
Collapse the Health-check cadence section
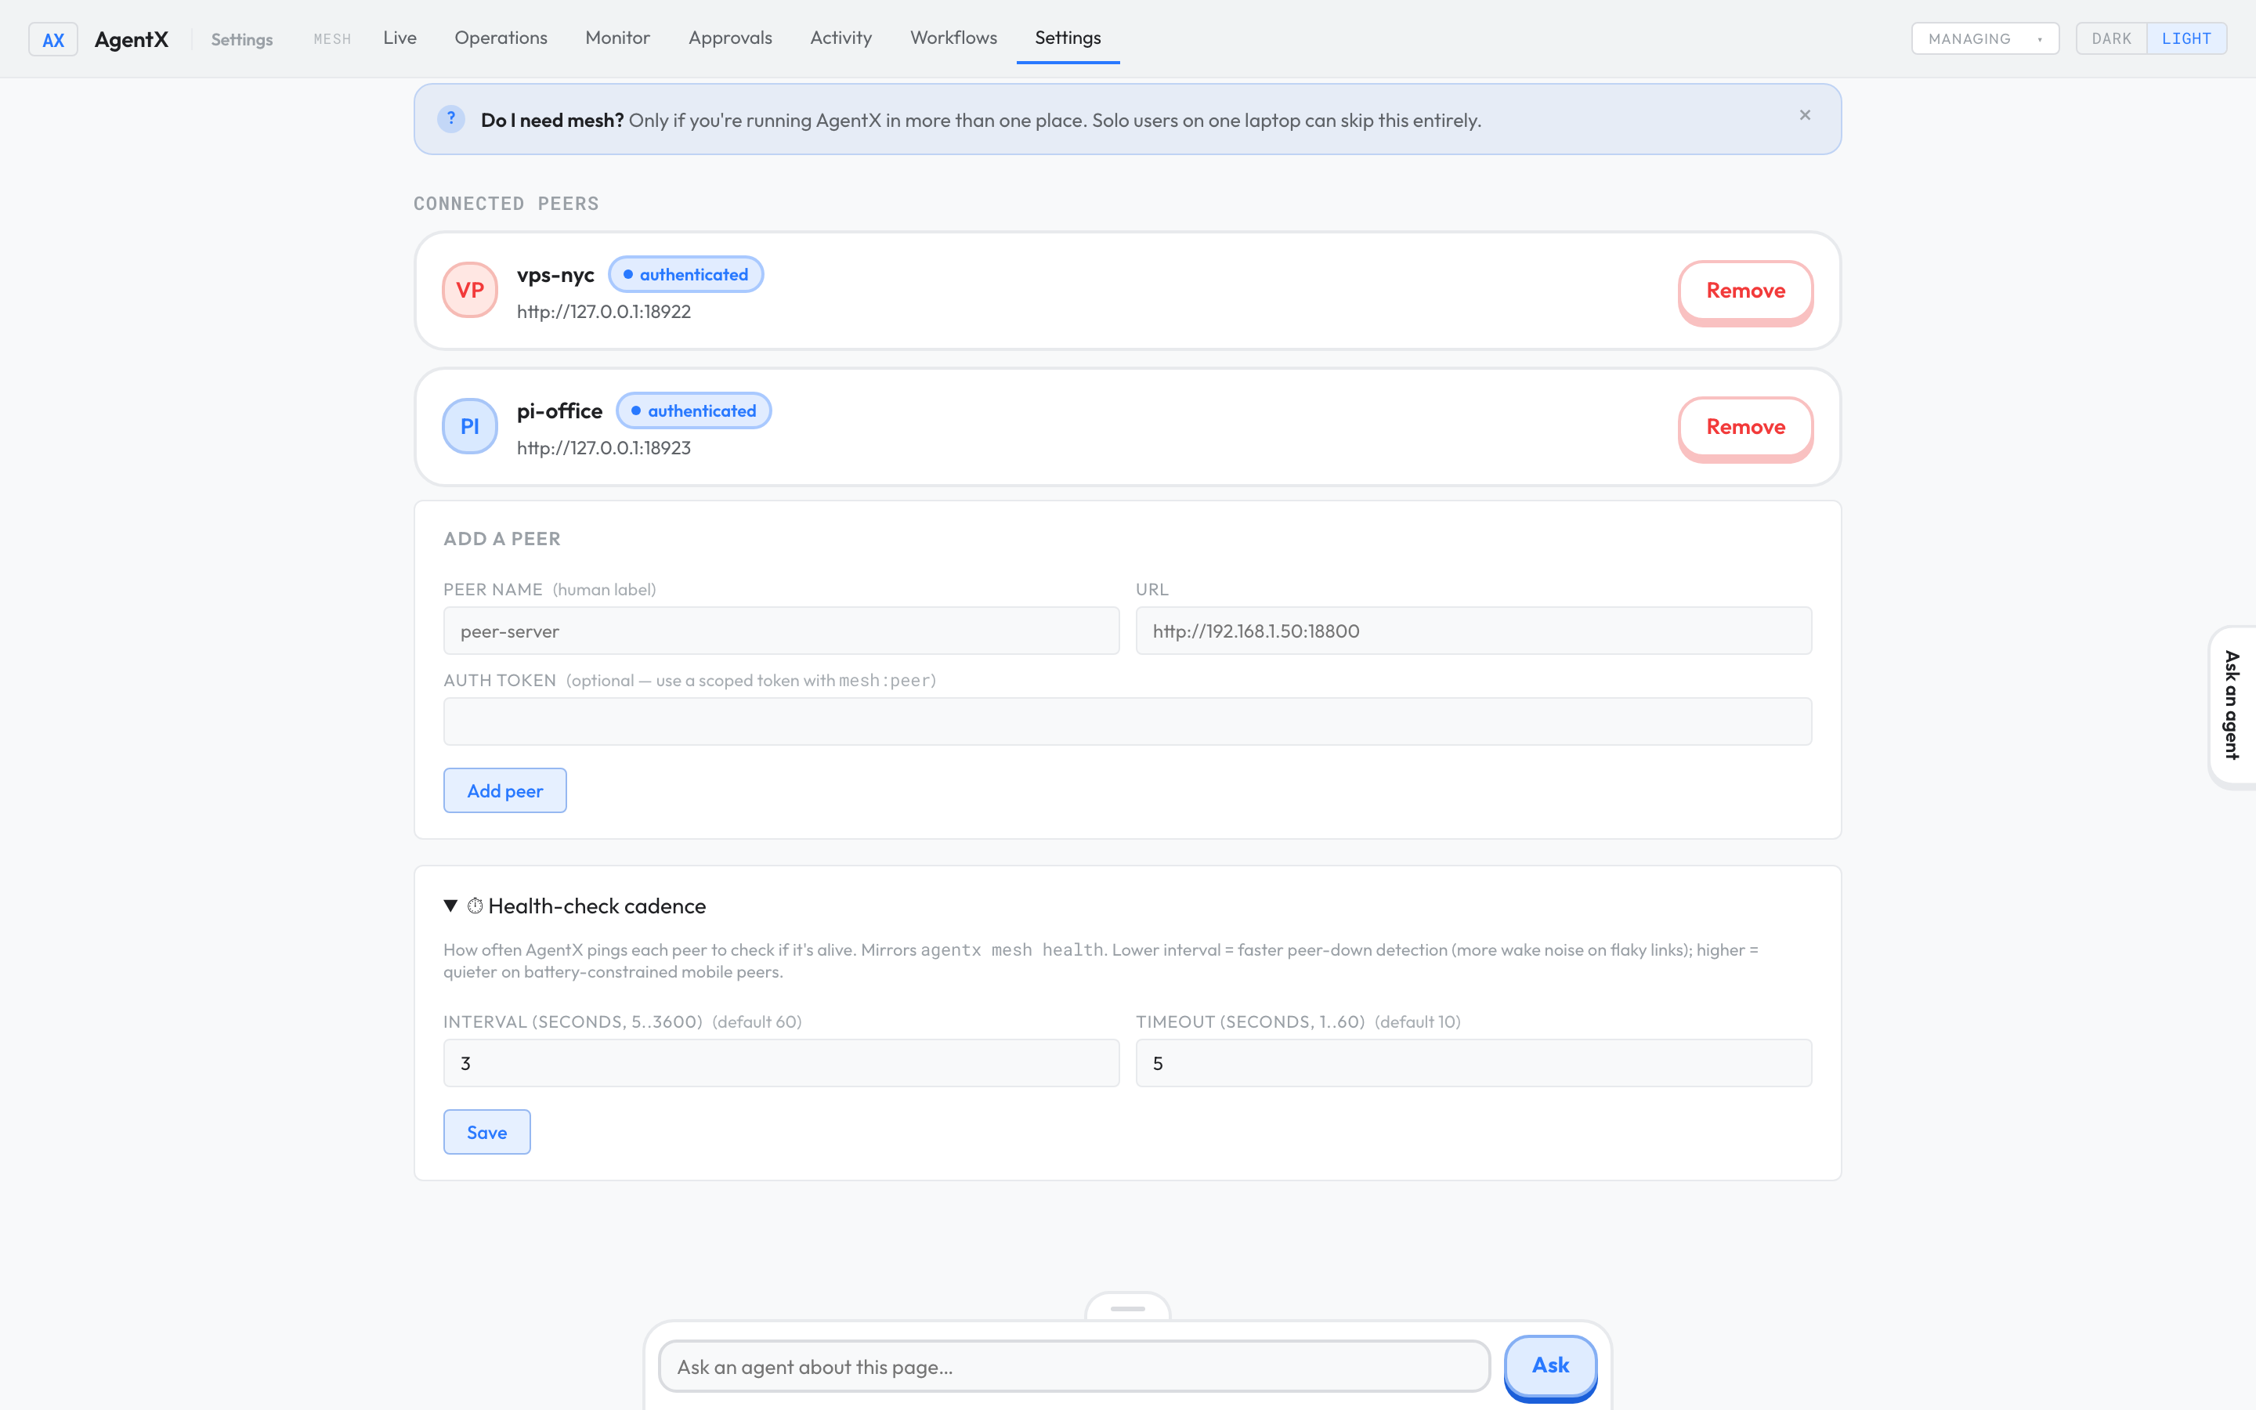[450, 906]
